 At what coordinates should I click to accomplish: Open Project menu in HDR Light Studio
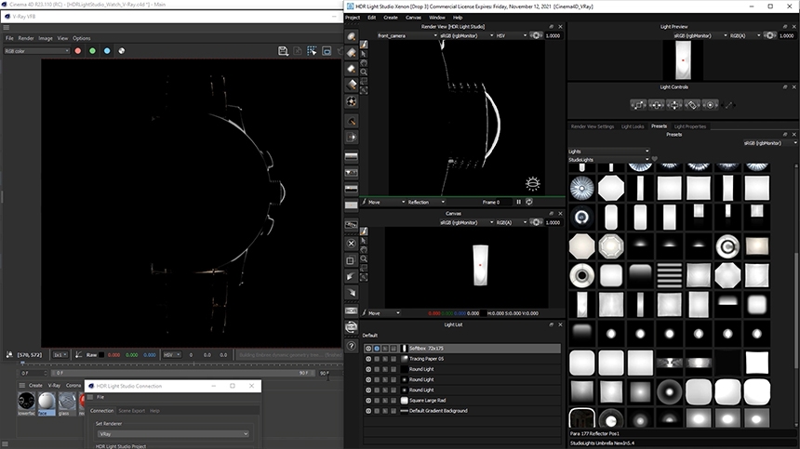point(353,18)
